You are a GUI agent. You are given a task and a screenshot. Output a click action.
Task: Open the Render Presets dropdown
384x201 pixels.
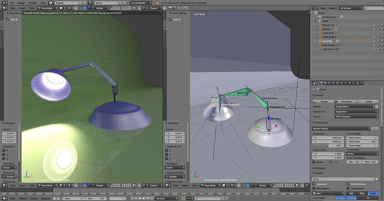341,128
